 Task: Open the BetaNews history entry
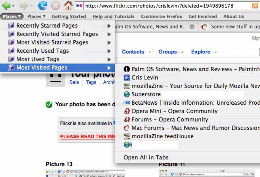tap(188, 103)
